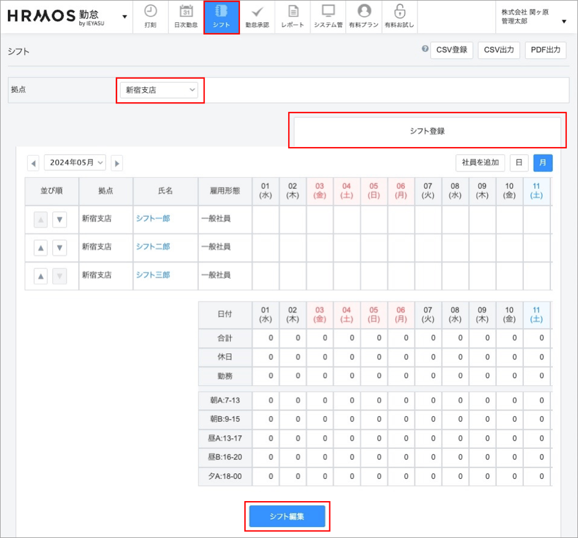Click the help question mark icon
The image size is (578, 538).
click(425, 49)
